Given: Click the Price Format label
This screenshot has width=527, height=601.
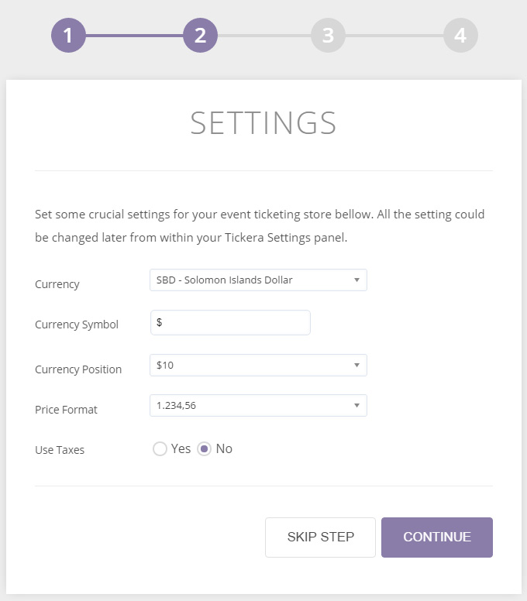Looking at the screenshot, I should coord(67,410).
